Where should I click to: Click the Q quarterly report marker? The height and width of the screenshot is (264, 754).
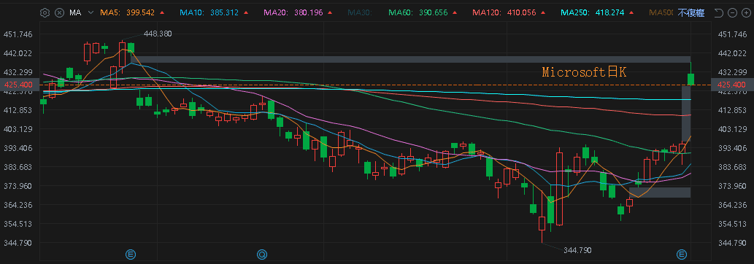[x=261, y=254]
